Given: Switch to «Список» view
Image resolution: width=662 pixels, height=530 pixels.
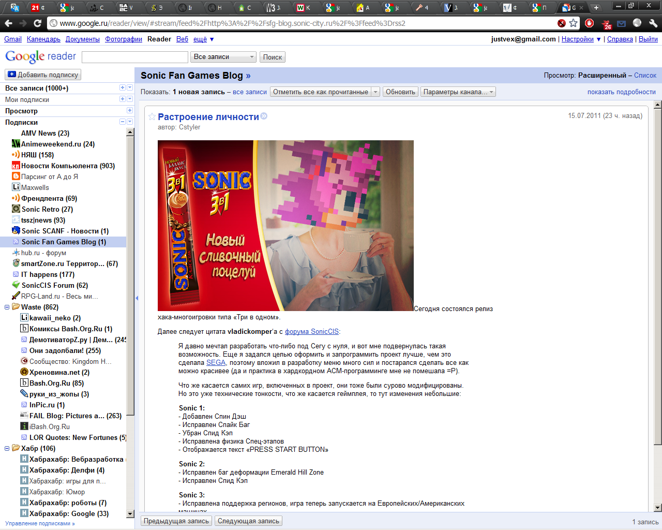Looking at the screenshot, I should click(645, 76).
